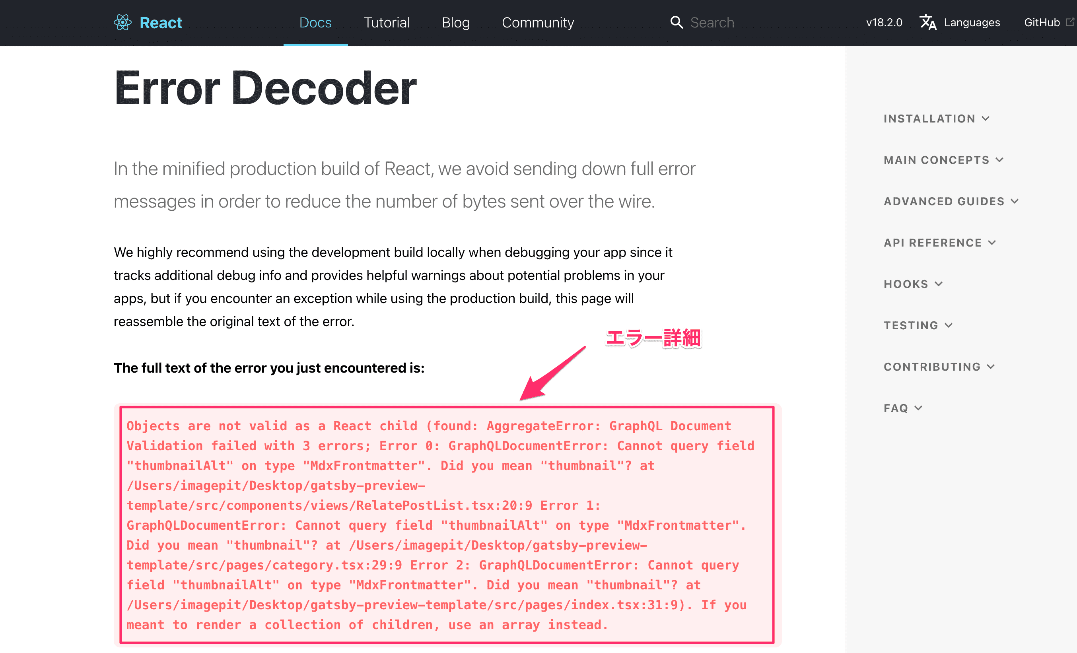Expand the API REFERENCE chevron

[x=940, y=243]
